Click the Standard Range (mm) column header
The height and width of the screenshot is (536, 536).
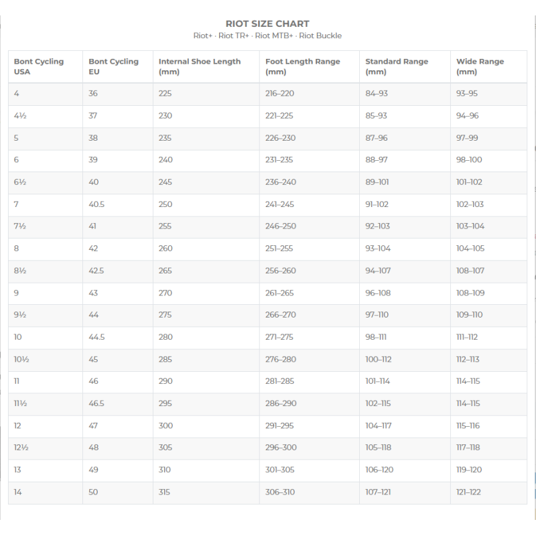[397, 66]
